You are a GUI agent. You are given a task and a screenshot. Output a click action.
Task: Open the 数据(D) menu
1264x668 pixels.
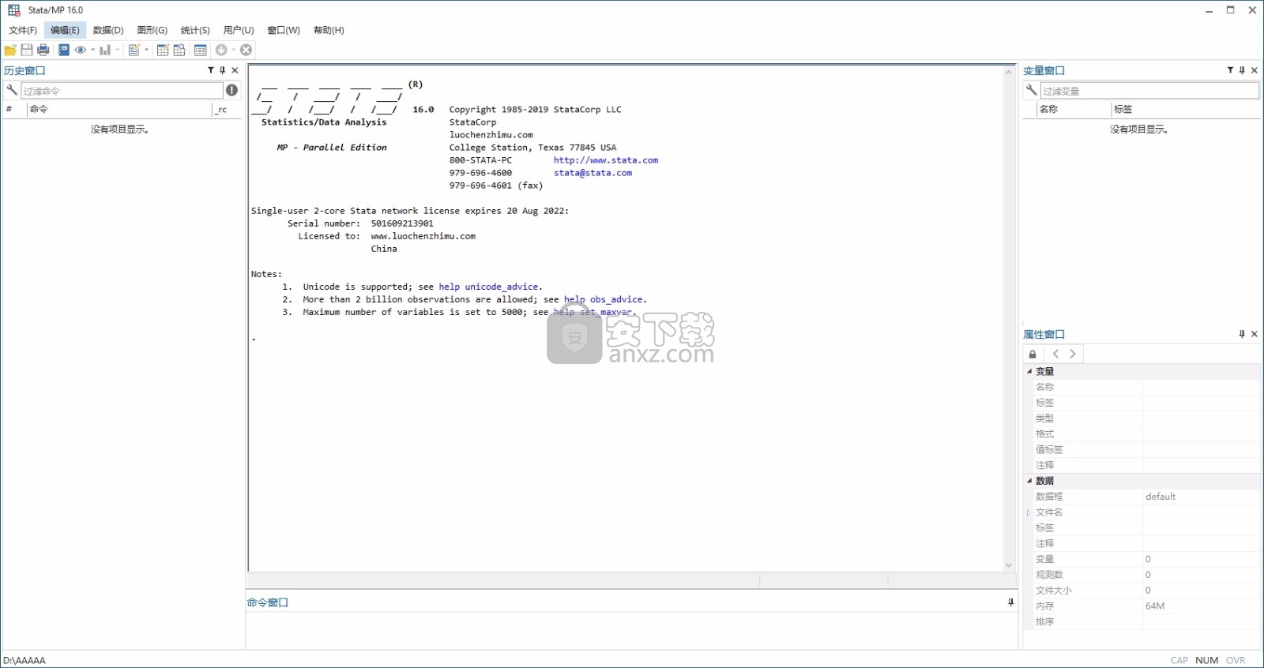click(x=108, y=30)
